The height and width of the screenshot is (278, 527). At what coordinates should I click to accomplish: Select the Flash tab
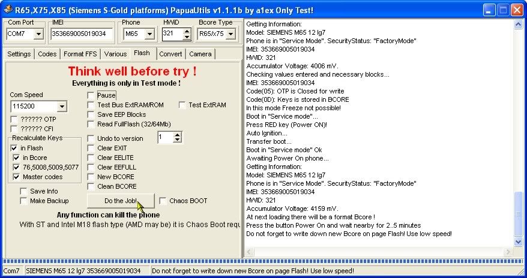pos(142,53)
